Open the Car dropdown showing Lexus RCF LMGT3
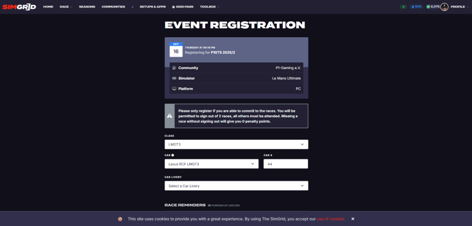The image size is (472, 226). pos(211,164)
